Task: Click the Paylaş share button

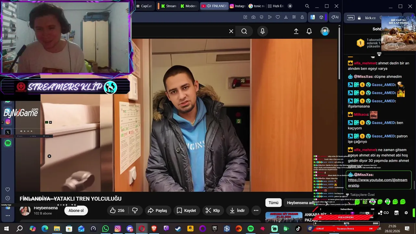Action: 157,211
